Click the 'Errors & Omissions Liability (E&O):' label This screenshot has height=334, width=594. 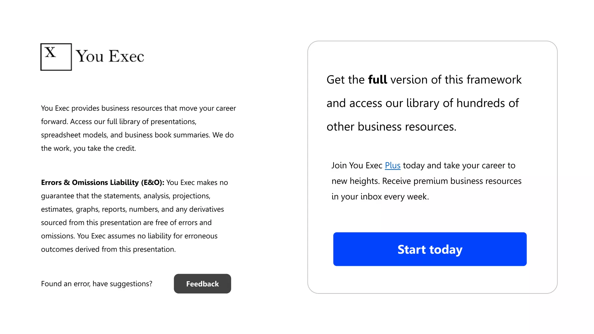103,183
